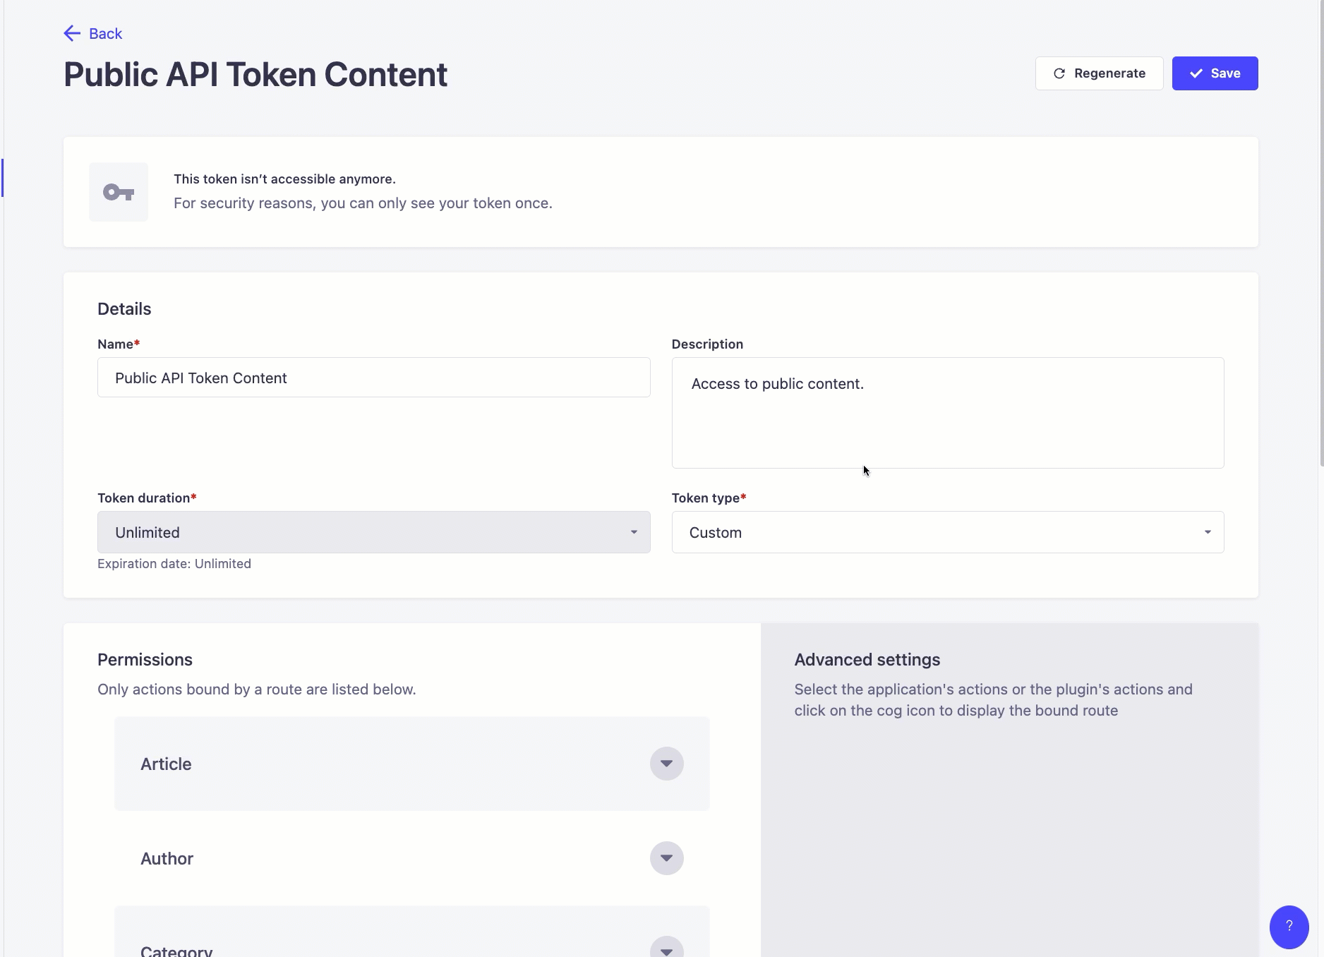Click the Permissions heading
The image size is (1324, 957).
(145, 660)
